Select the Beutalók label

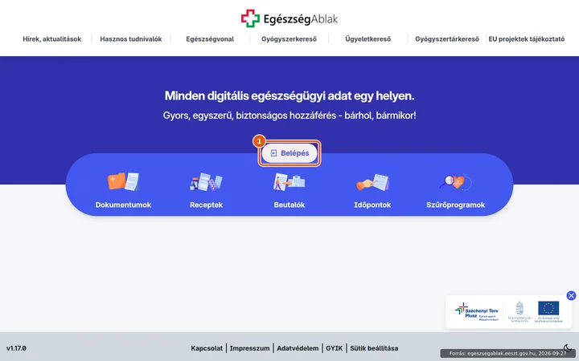pos(289,205)
